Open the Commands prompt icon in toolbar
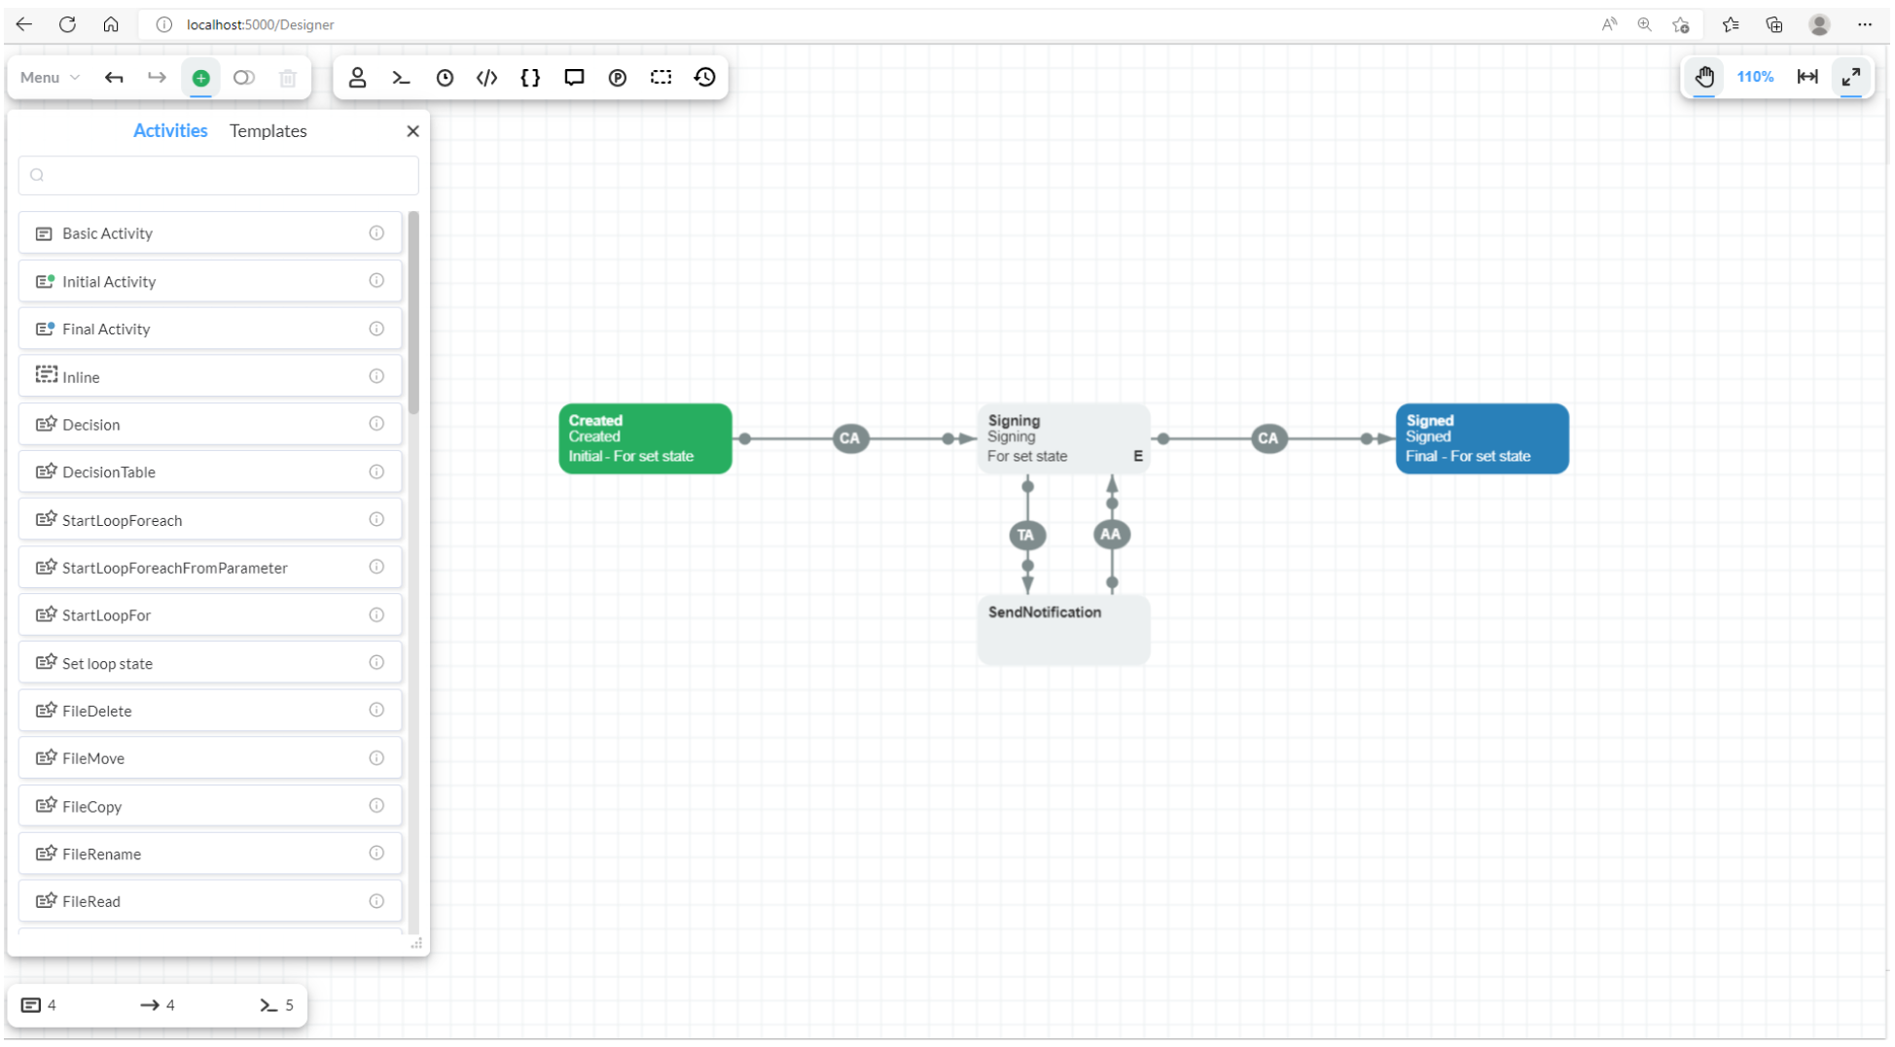This screenshot has height=1047, width=1895. pyautogui.click(x=401, y=78)
